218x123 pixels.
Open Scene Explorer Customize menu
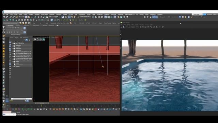26,38
